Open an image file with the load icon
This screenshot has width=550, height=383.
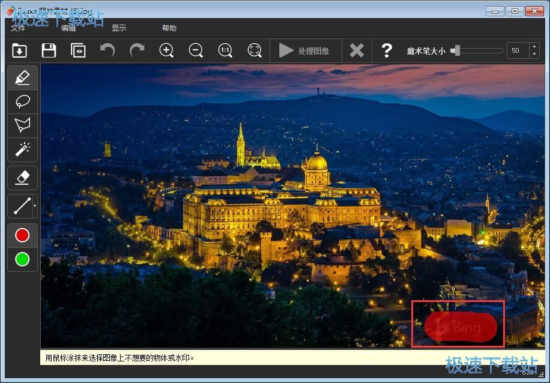click(x=19, y=51)
